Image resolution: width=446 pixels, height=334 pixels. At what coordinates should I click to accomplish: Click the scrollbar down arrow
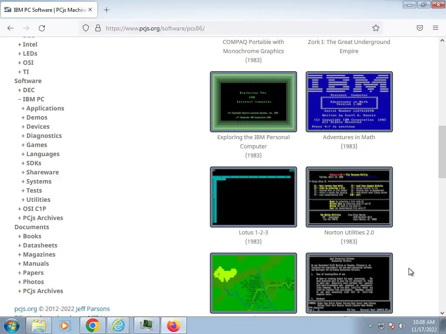(442, 313)
